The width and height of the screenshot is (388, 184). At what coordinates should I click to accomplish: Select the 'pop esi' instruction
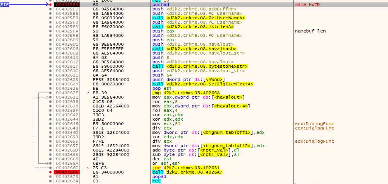[162, 89]
